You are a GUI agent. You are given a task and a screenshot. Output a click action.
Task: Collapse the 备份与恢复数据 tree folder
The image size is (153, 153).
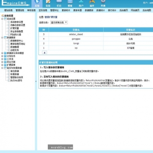click(2, 68)
